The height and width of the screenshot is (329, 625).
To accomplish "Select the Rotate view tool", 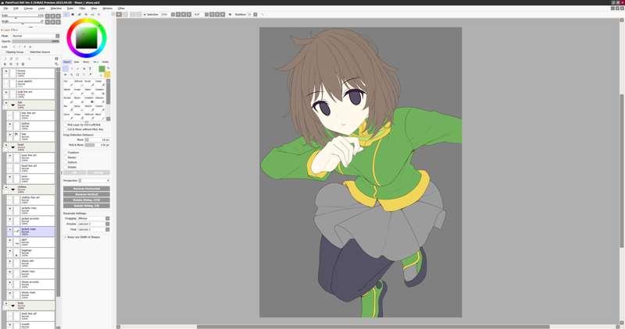I will click(x=77, y=74).
